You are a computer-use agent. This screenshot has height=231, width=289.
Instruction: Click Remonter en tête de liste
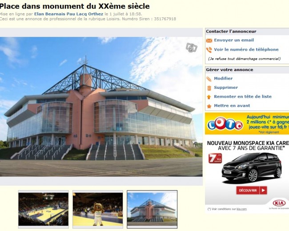[243, 96]
